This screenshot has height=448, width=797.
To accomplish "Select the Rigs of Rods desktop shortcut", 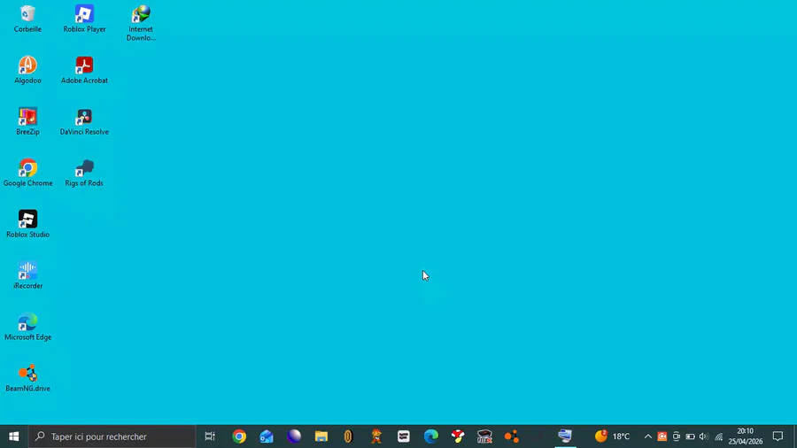I will point(84,174).
